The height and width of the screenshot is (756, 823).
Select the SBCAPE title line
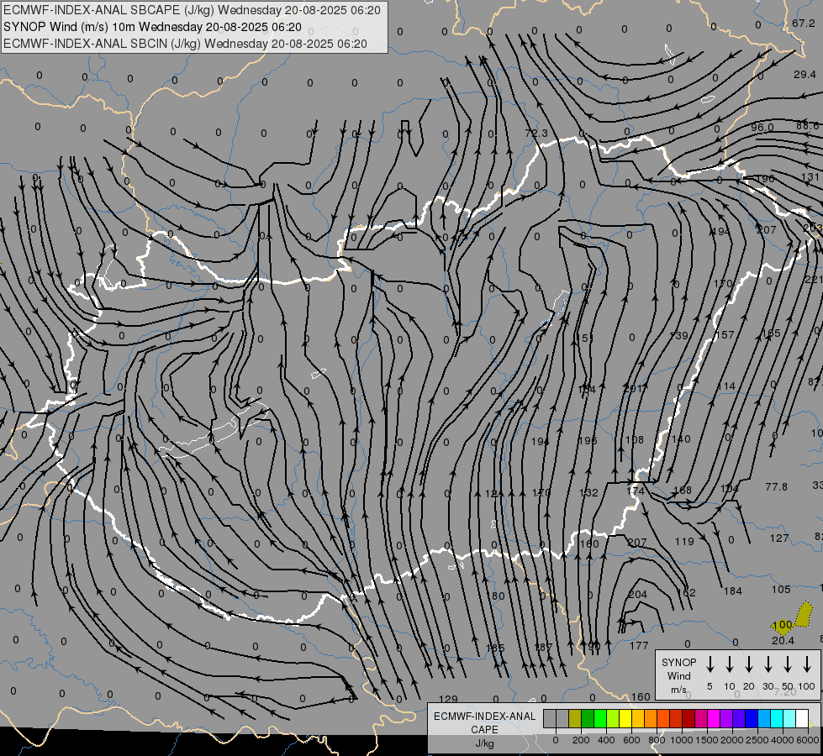click(x=193, y=10)
